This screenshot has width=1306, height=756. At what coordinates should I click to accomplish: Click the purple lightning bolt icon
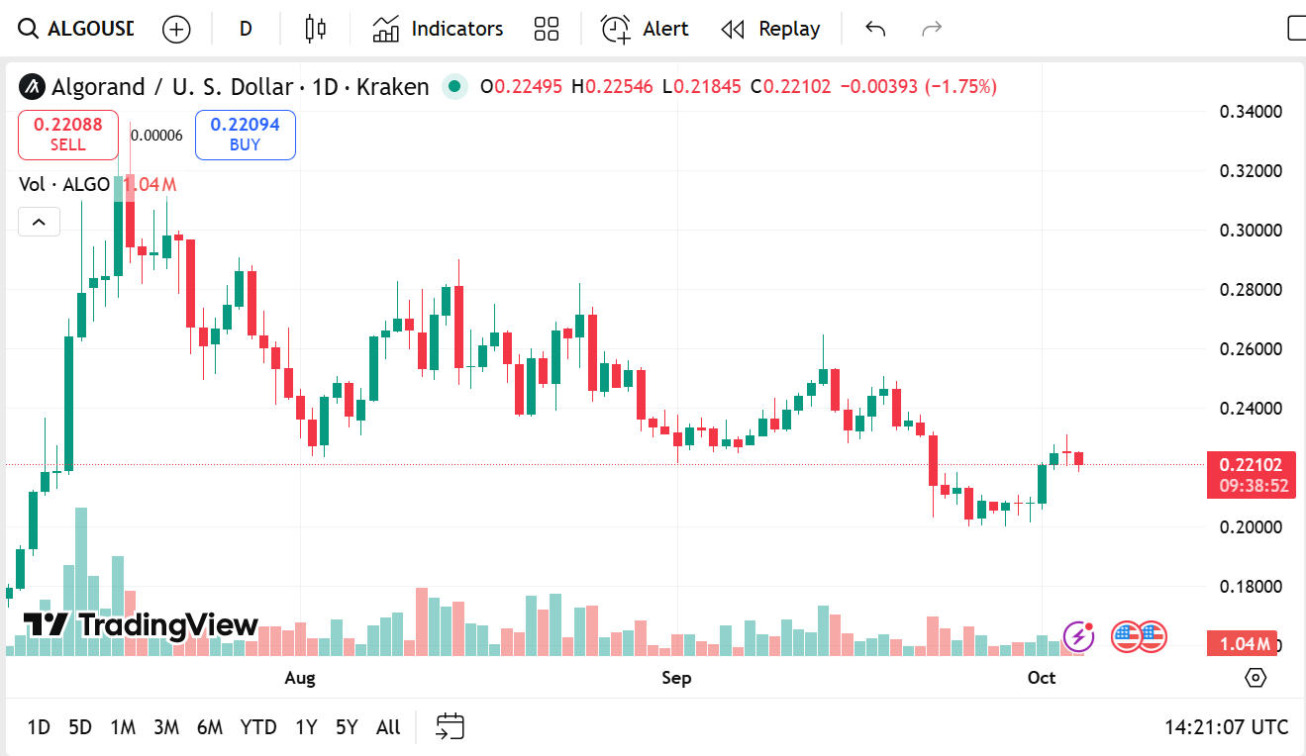(1078, 636)
